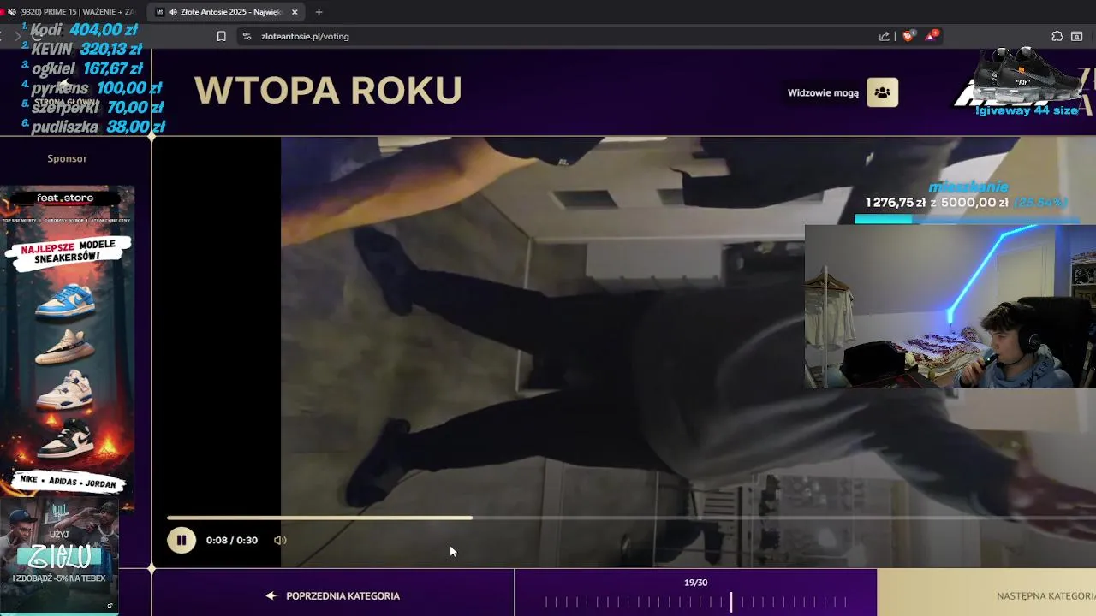Share this page using the share icon
The width and height of the screenshot is (1096, 616).
pyautogui.click(x=884, y=36)
